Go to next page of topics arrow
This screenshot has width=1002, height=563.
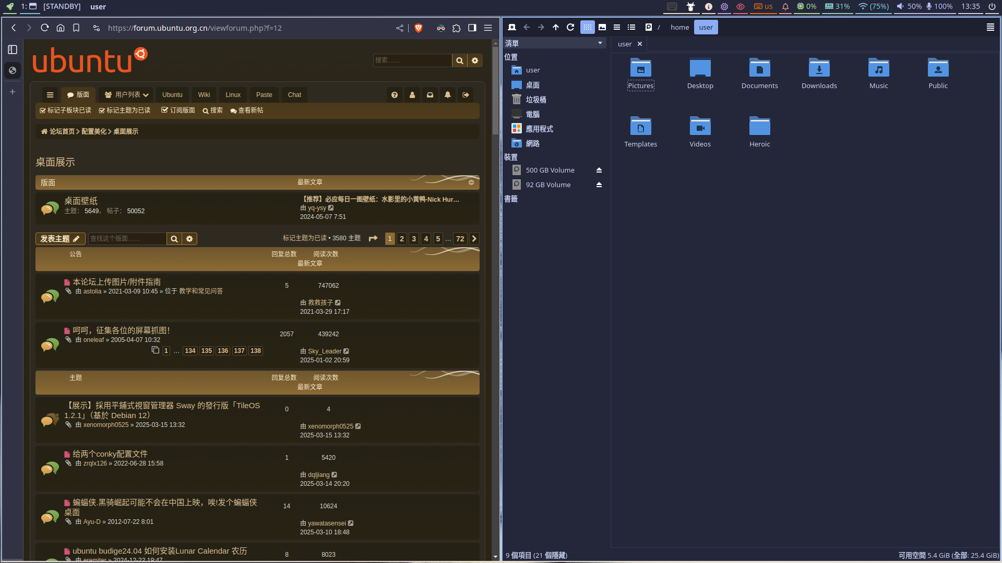474,239
